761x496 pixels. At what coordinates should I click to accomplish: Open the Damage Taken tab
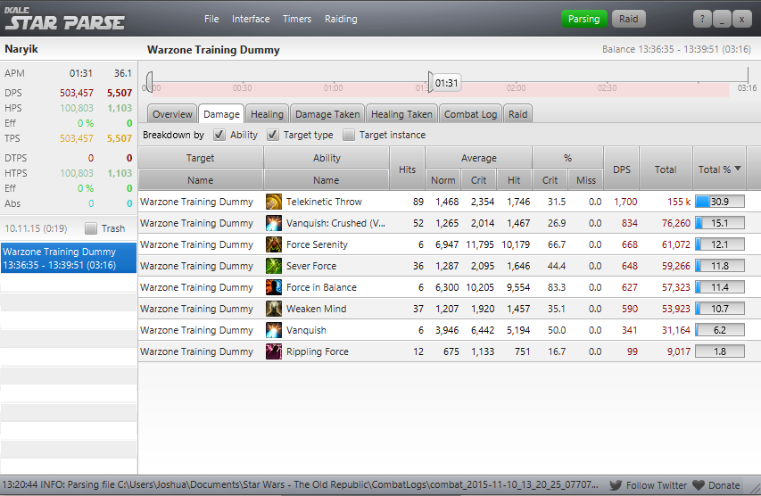tap(327, 114)
